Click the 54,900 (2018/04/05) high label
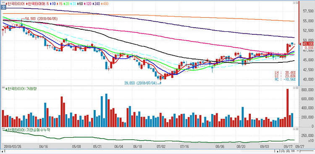 pos(41,19)
